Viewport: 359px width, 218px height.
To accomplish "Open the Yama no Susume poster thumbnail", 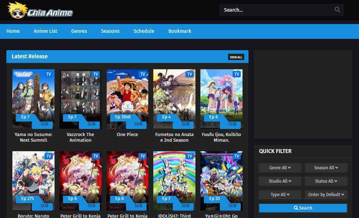I will click(33, 99).
